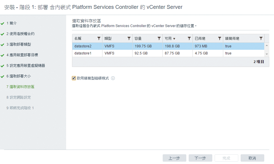The image size is (274, 164).
Task: Click scroll up arrow in datastore table
Action: coord(267,45)
